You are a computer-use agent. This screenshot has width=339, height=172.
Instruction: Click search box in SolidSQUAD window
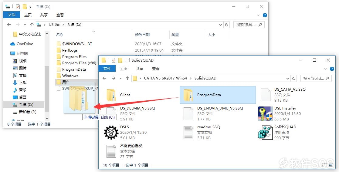pyautogui.click(x=316, y=79)
